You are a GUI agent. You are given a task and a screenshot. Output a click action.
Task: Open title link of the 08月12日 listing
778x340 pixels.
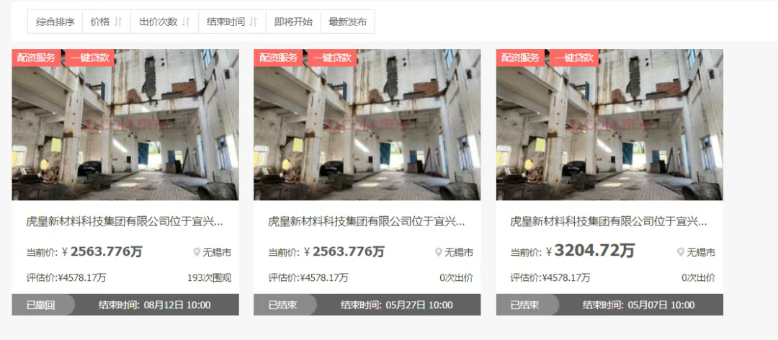[125, 221]
